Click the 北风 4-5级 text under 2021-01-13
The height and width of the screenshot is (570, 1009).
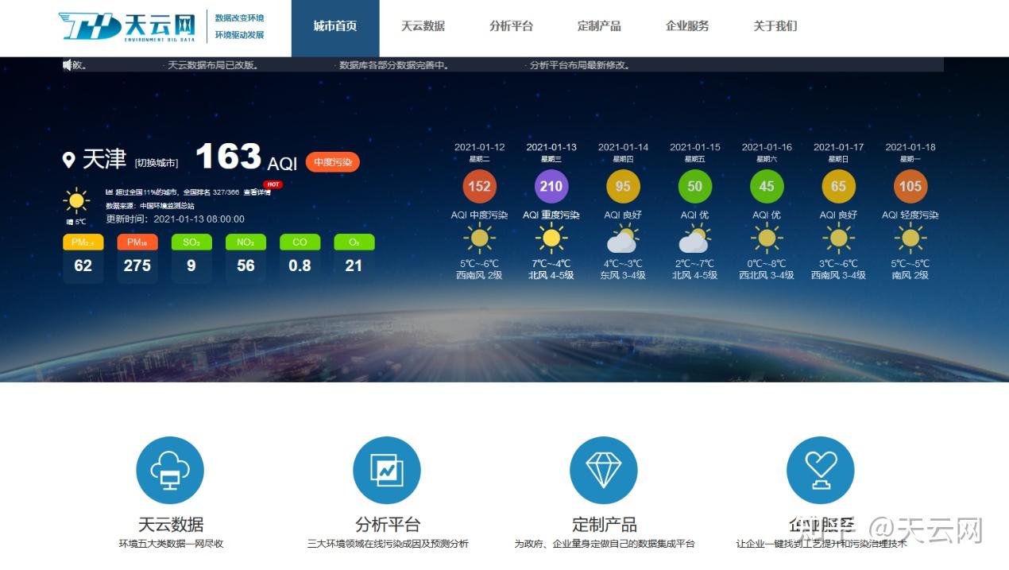551,276
